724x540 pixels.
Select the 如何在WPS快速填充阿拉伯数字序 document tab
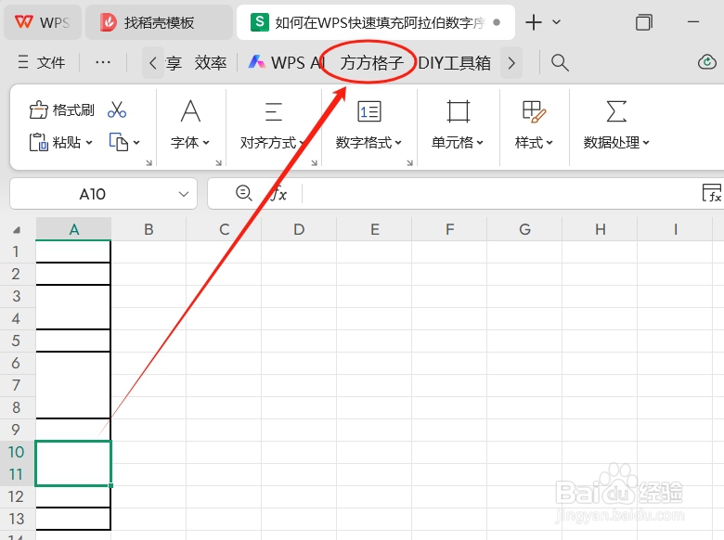[x=375, y=22]
